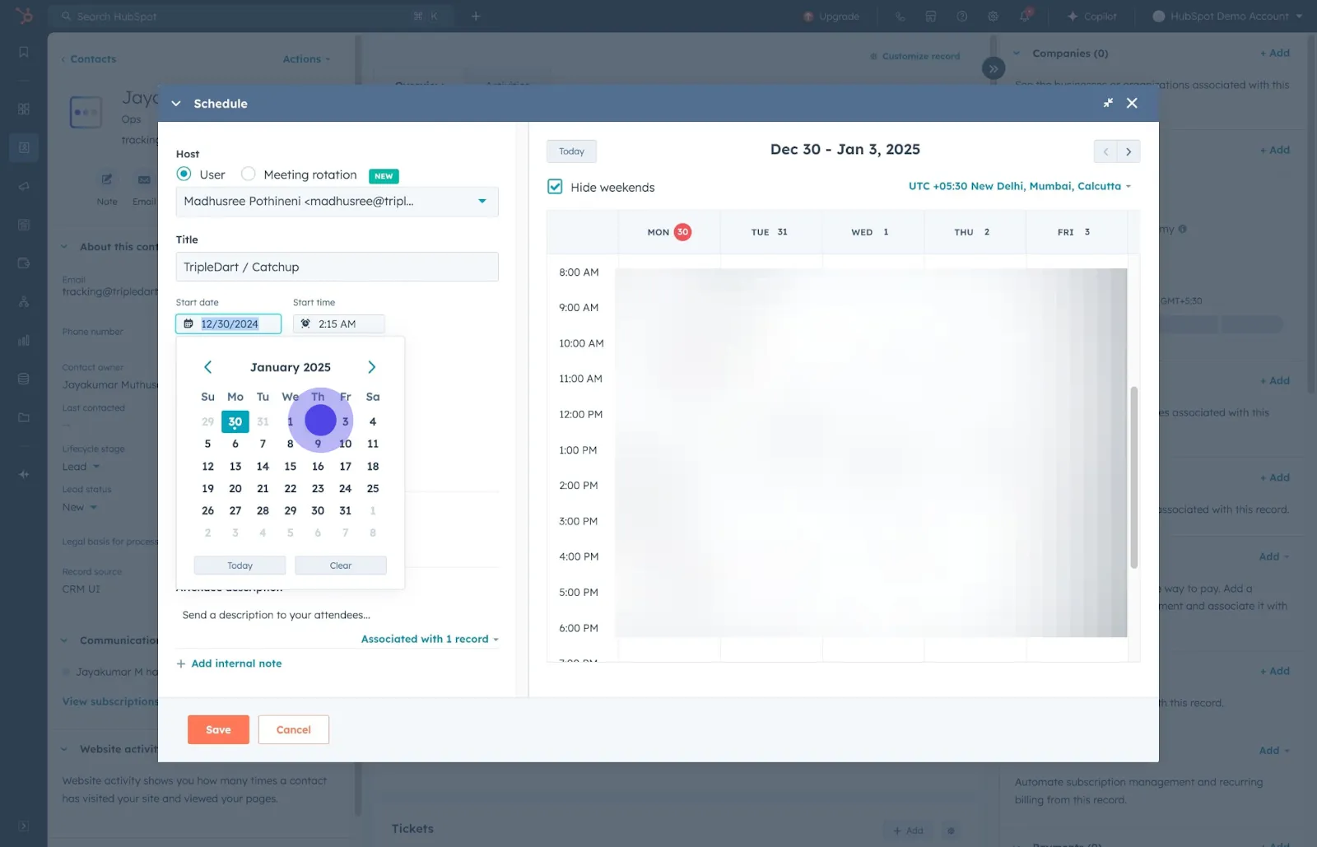Image resolution: width=1317 pixels, height=847 pixels.
Task: Click Add link for Companies section
Action: [x=1275, y=53]
